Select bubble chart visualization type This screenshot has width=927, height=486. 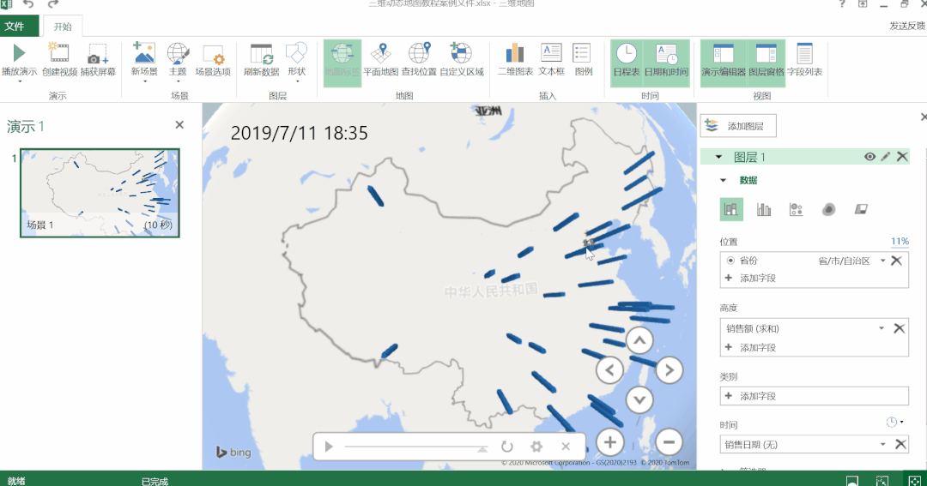click(x=797, y=209)
